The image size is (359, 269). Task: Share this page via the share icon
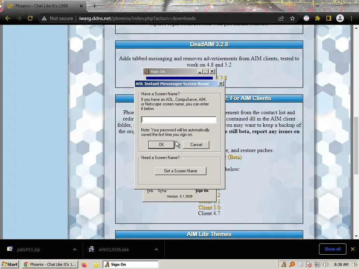click(x=281, y=18)
